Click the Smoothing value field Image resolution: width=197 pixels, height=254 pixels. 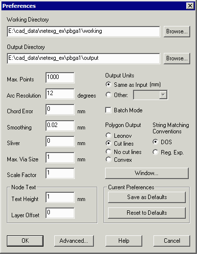coord(60,126)
